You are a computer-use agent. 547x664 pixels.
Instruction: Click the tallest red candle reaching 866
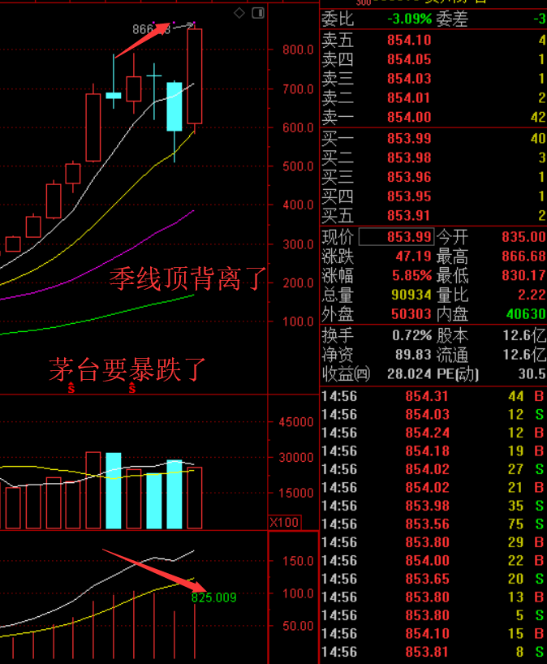tap(195, 76)
